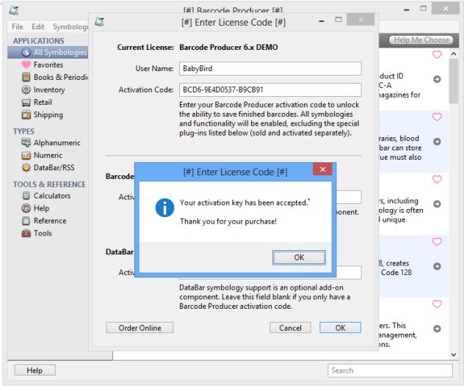Image resolution: width=464 pixels, height=388 pixels.
Task: Select the Calculators label in sidebar
Action: (52, 196)
